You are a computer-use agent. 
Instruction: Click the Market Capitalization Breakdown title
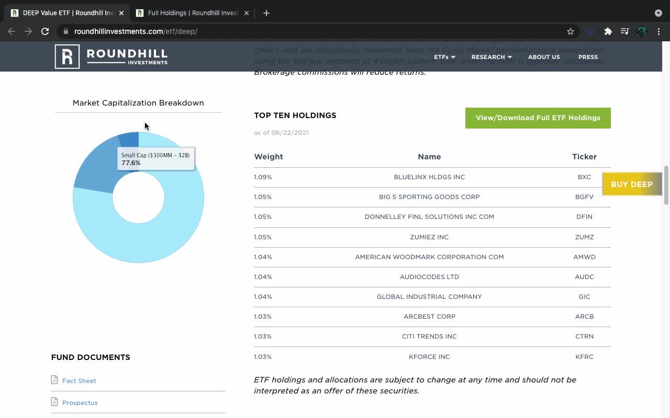[138, 103]
